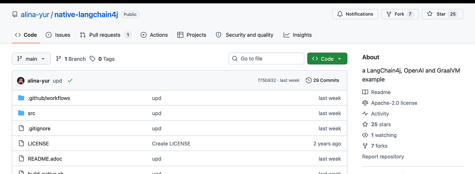Open upd commit message in .gitignore row

[x=157, y=128]
